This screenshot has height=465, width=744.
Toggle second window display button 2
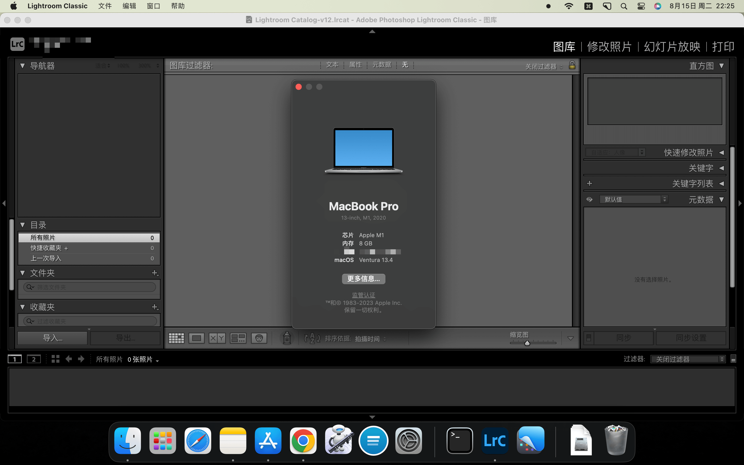(x=34, y=359)
